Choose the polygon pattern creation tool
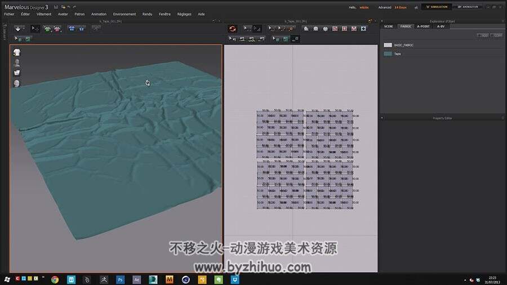The image size is (507, 285). 306,29
